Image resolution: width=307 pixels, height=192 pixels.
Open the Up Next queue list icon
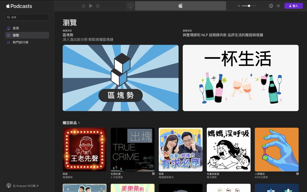278,6
